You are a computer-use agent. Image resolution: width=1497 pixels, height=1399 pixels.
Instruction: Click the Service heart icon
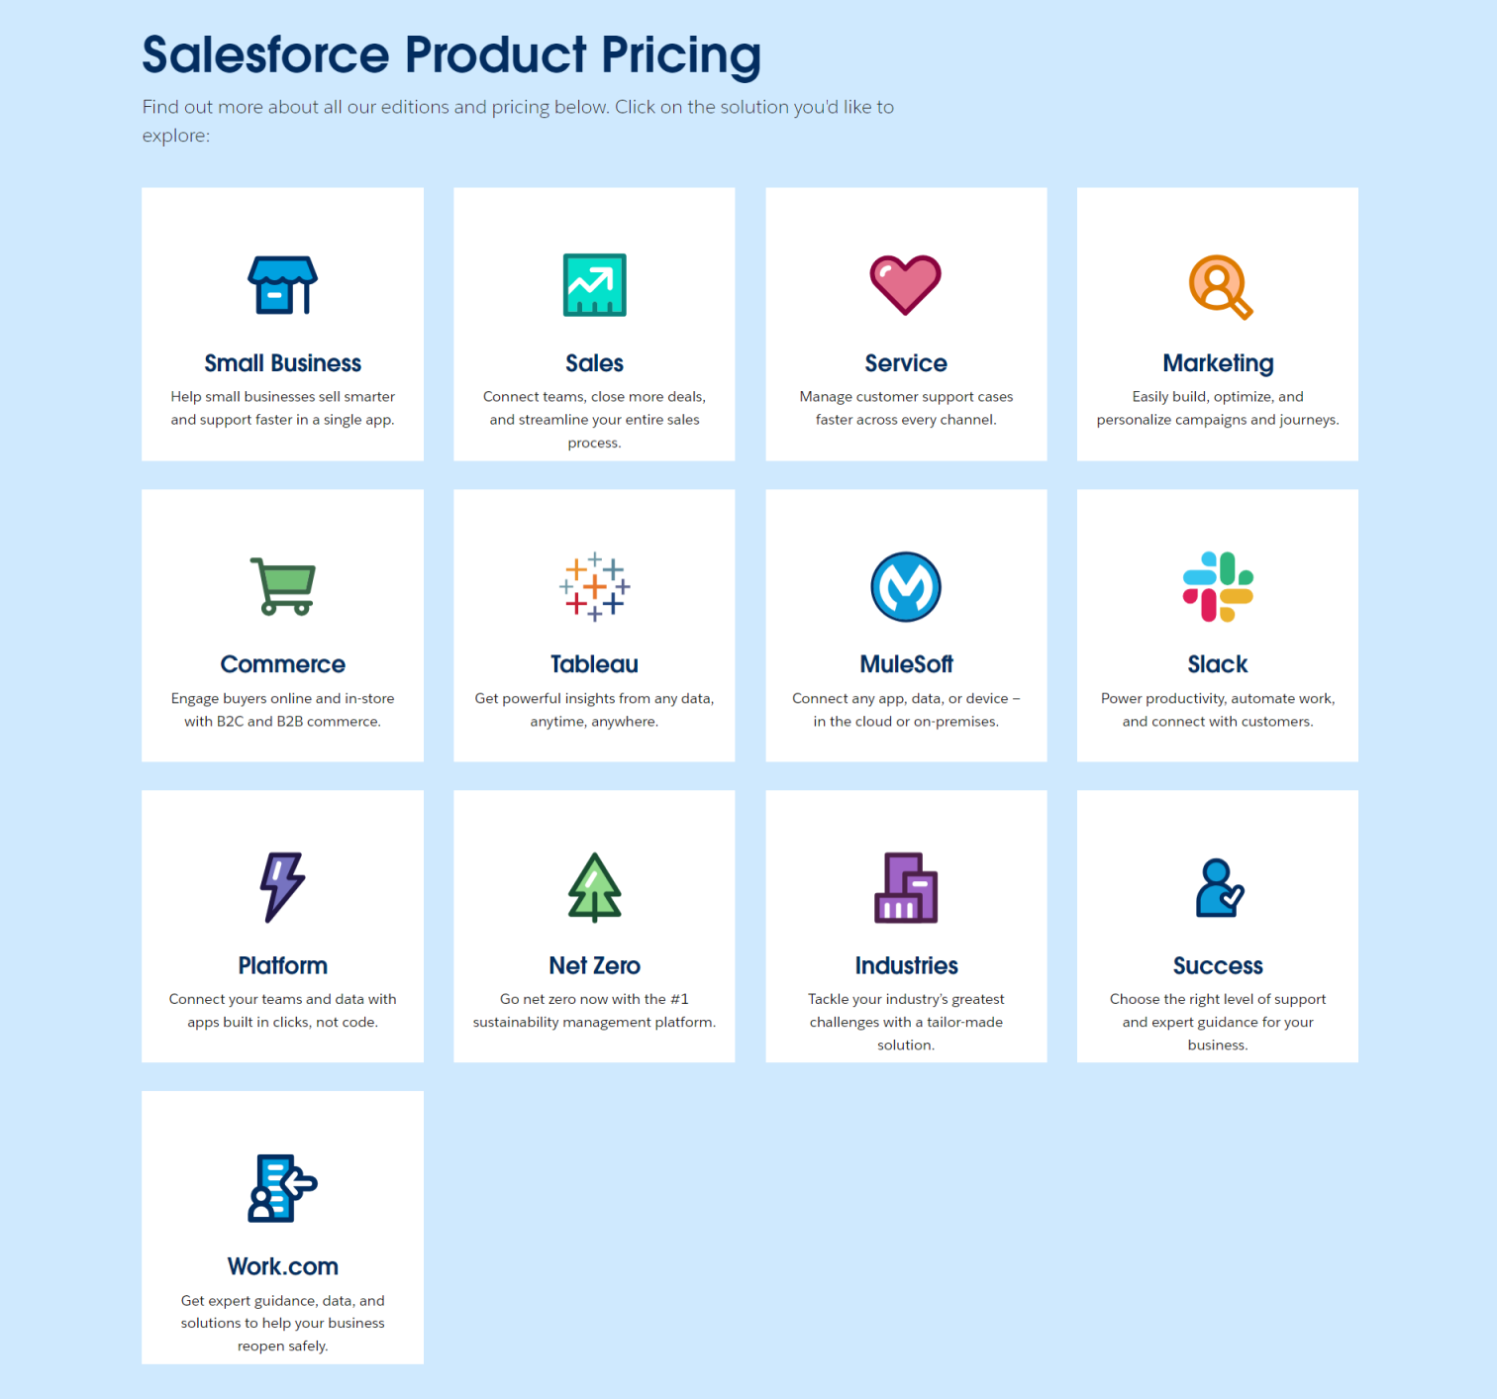(905, 285)
